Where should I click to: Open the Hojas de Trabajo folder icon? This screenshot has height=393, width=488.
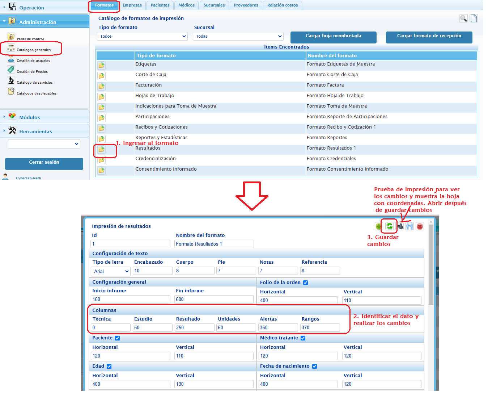(102, 97)
